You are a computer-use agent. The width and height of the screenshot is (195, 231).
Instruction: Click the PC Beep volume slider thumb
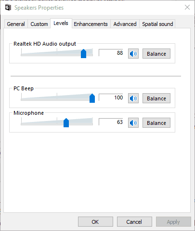[x=92, y=98]
